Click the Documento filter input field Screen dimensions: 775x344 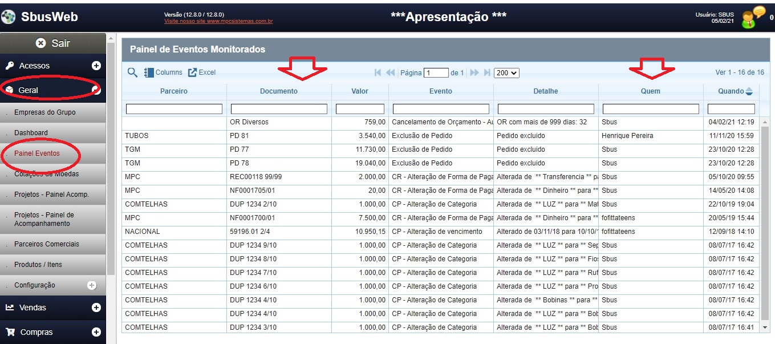279,109
